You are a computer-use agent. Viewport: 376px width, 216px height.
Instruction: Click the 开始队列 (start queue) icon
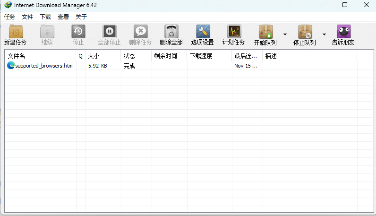pyautogui.click(x=265, y=32)
